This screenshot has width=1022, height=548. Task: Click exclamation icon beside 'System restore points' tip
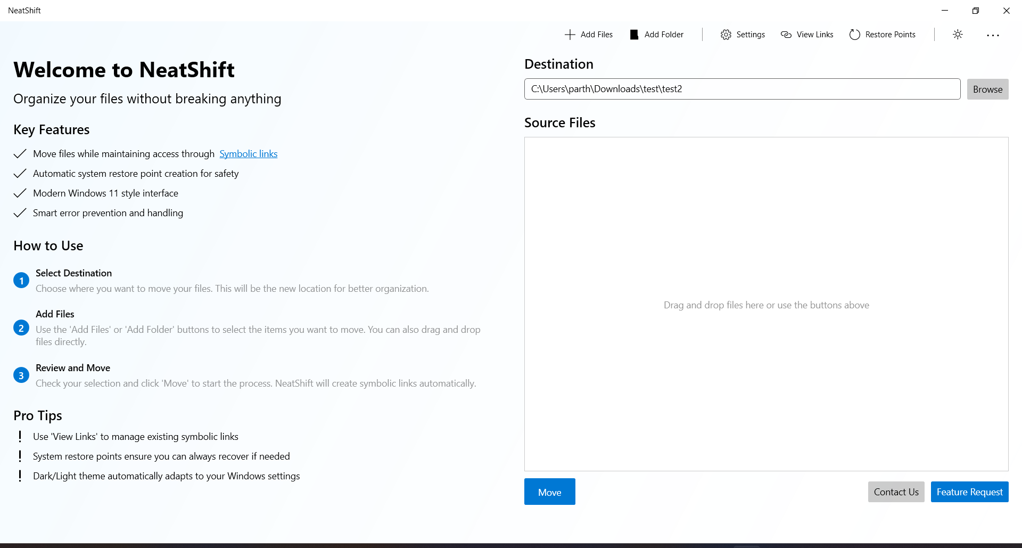[20, 456]
